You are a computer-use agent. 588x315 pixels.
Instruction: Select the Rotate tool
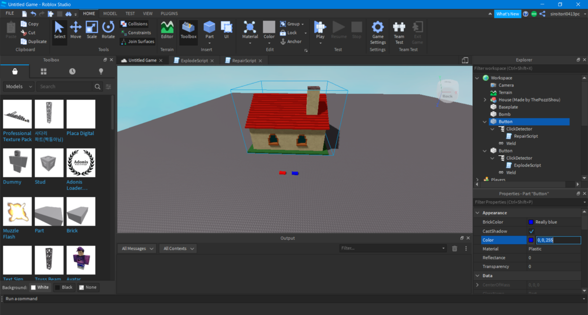pos(108,30)
